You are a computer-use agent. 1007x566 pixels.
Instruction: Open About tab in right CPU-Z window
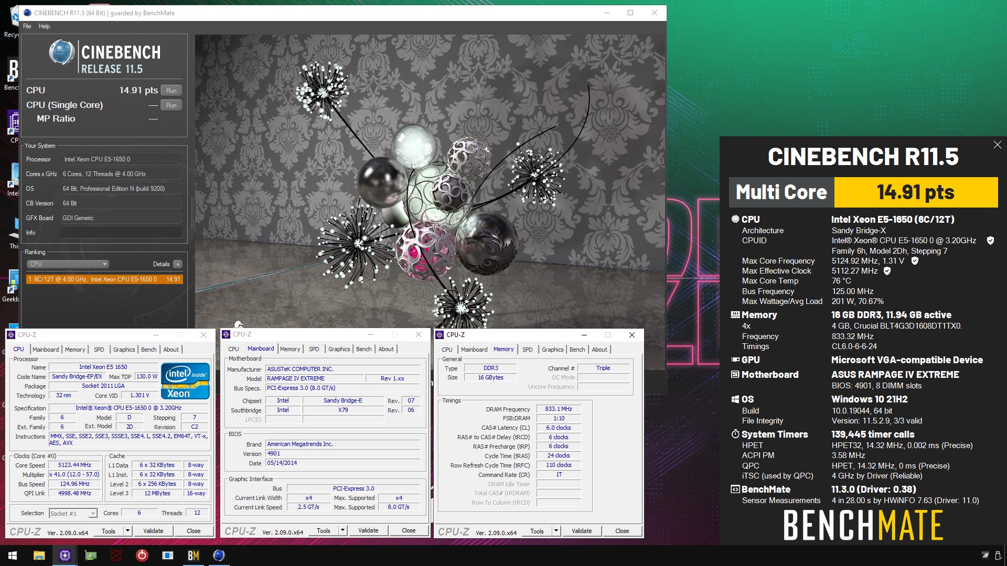tap(599, 350)
